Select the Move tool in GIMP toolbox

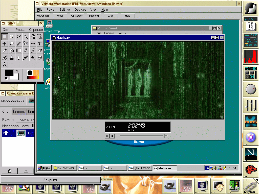coord(5,43)
